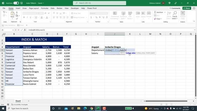This screenshot has height=111, width=197.
Task: Click lookup_value in MATCH tooltip
Action: pyautogui.click(x=131, y=53)
